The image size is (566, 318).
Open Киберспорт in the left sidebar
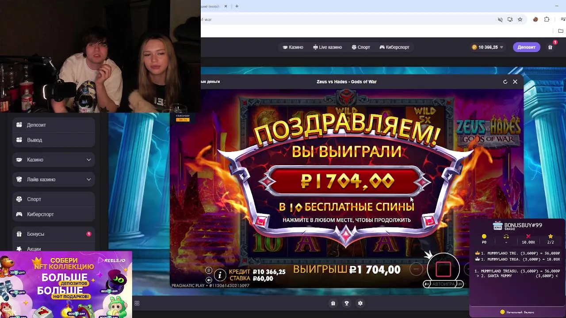point(54,214)
